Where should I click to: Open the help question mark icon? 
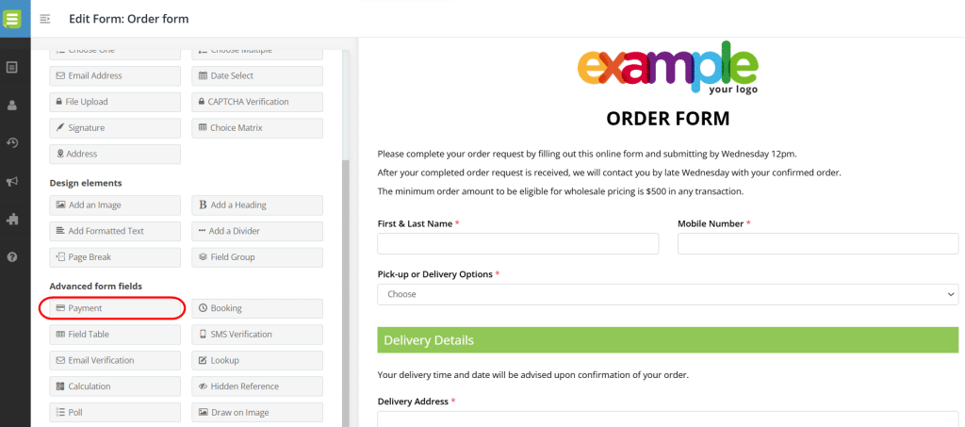click(12, 257)
